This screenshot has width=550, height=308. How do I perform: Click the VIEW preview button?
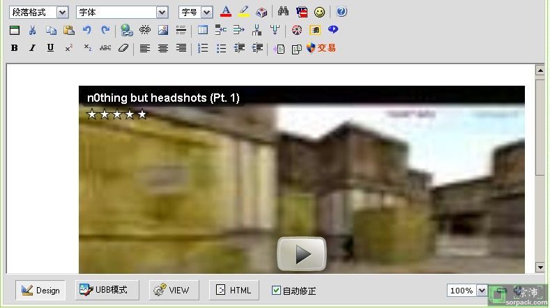[x=174, y=291]
